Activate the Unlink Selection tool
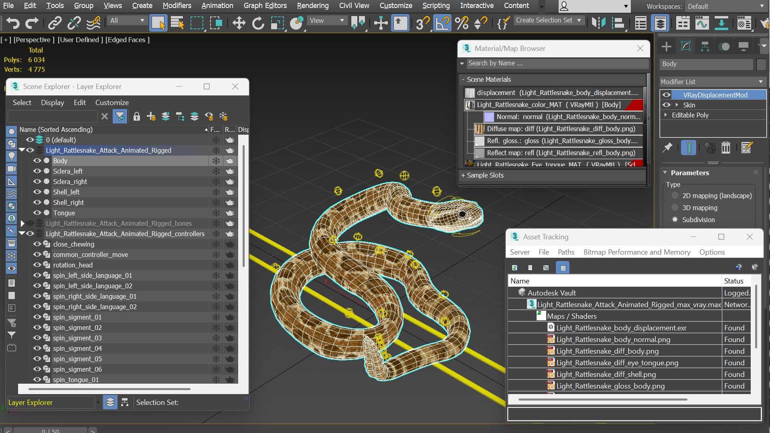This screenshot has height=433, width=770. click(74, 23)
